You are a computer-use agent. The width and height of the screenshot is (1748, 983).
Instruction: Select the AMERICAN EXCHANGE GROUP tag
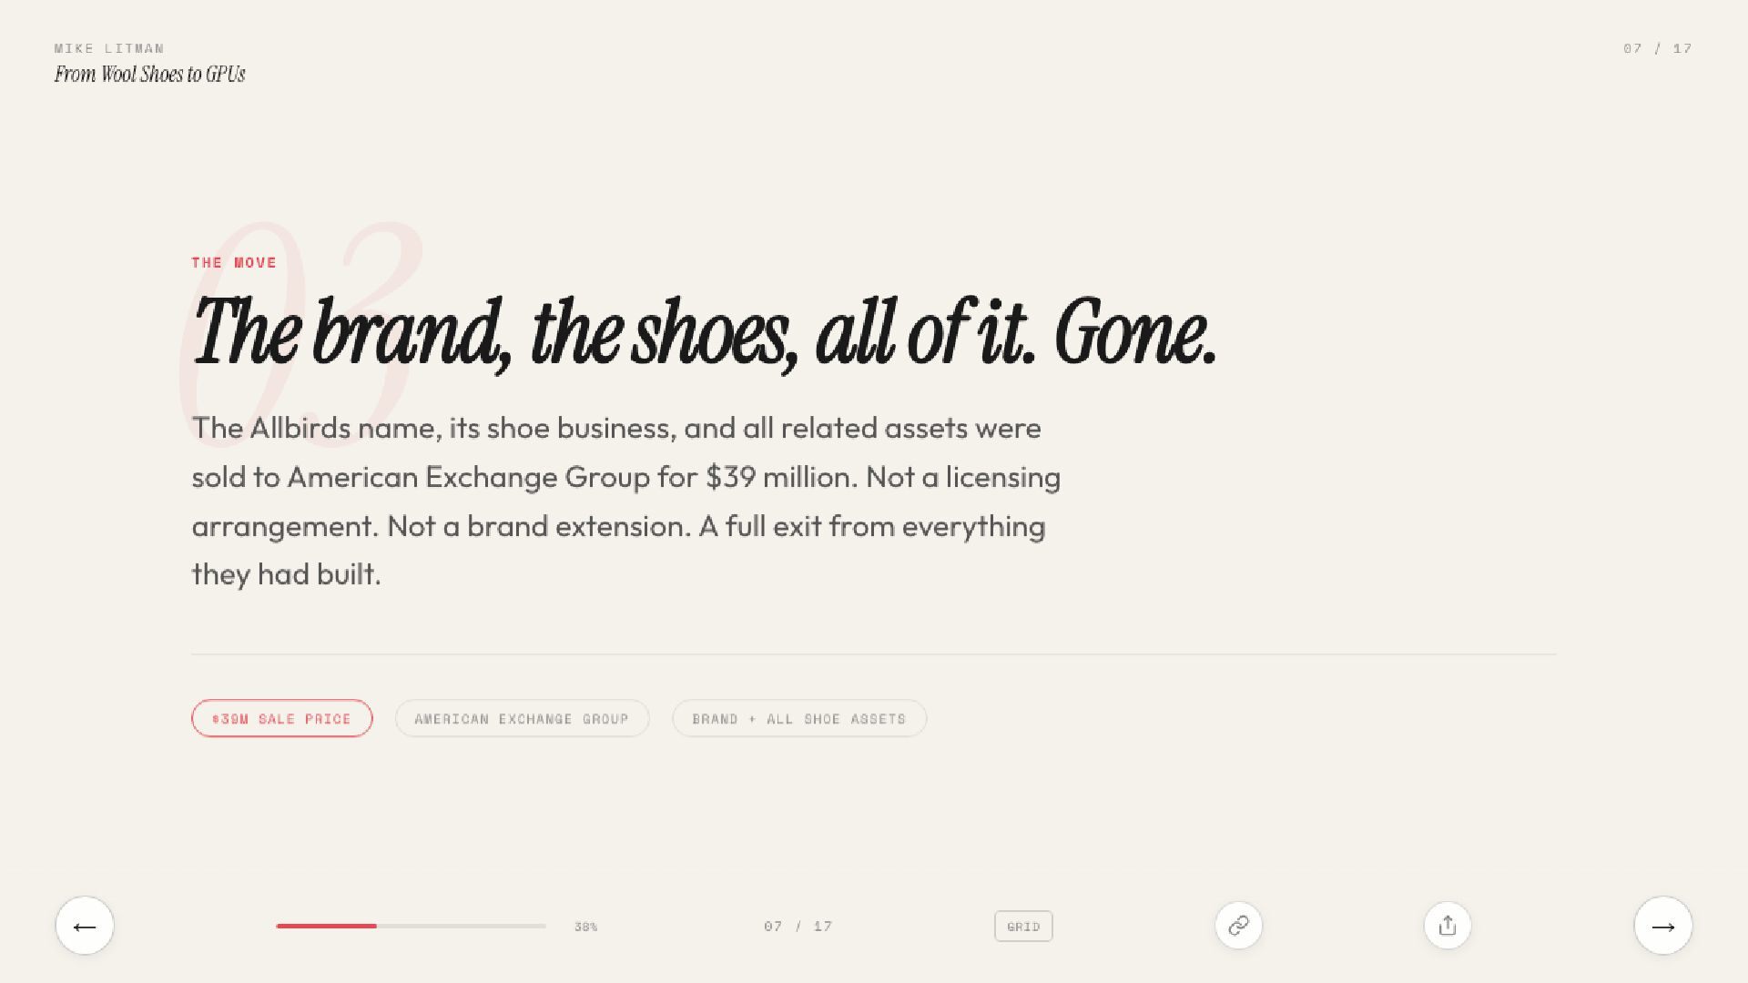coord(522,718)
